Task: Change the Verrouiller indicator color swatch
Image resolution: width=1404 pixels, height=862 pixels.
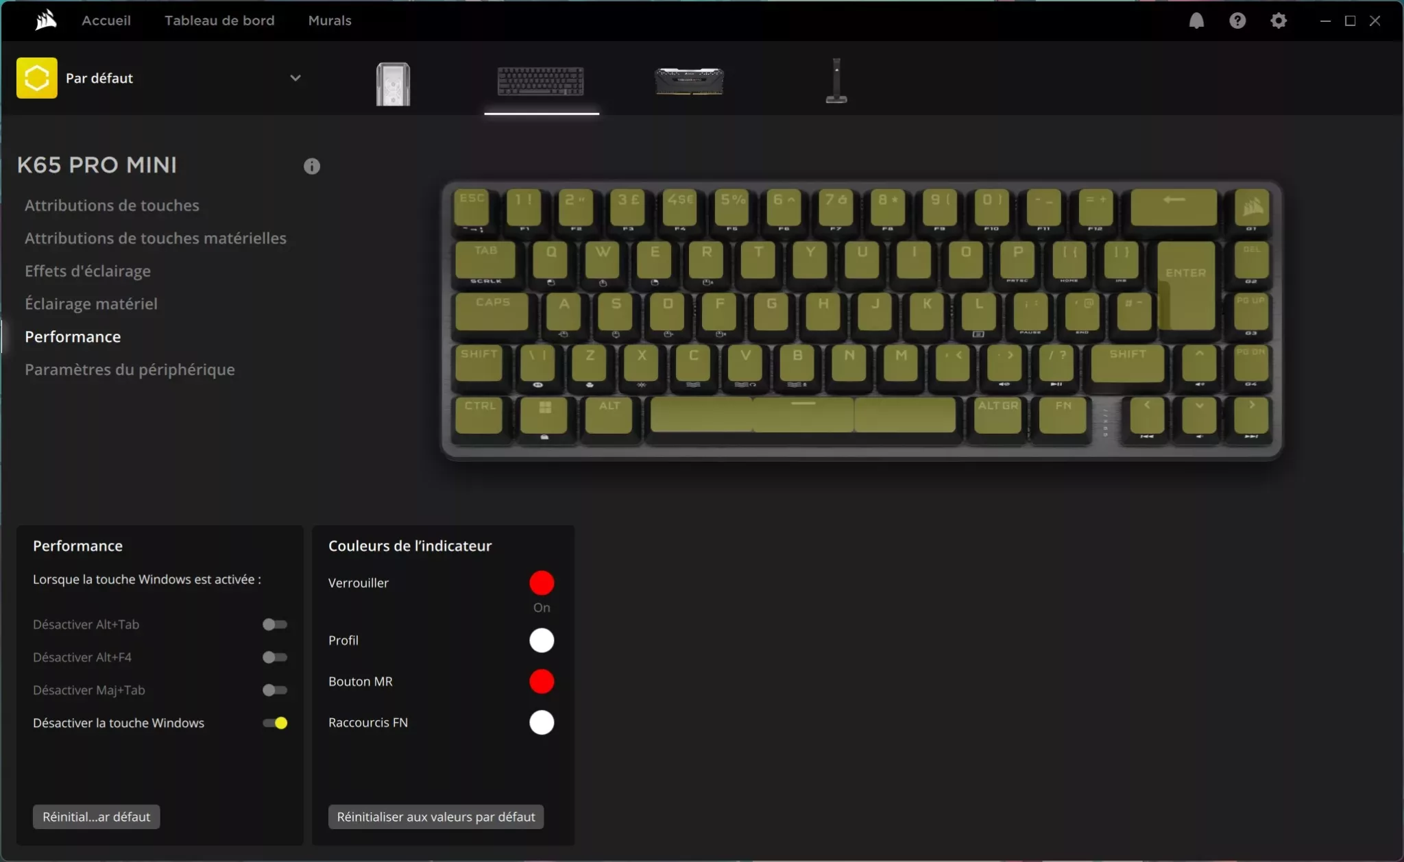Action: click(x=540, y=582)
